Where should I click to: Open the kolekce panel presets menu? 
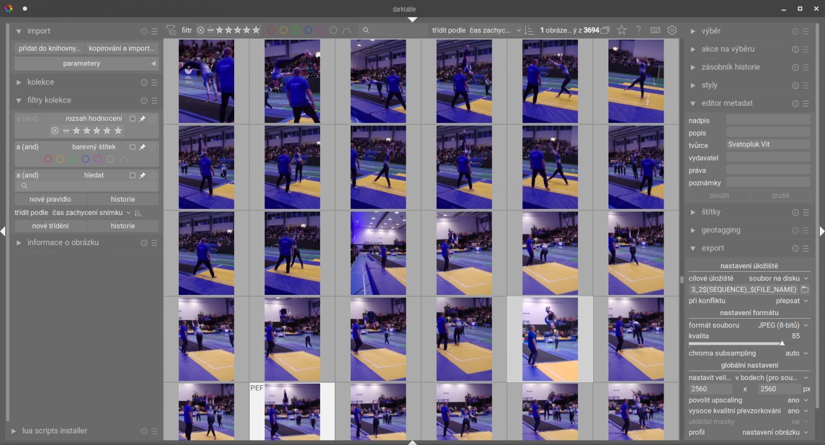tap(154, 83)
